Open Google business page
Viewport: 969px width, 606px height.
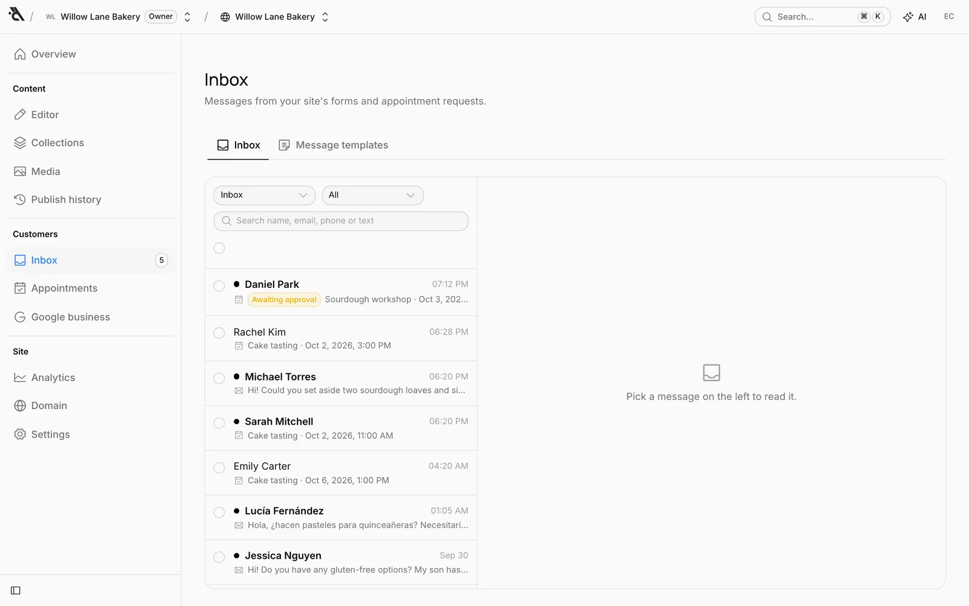(91, 317)
